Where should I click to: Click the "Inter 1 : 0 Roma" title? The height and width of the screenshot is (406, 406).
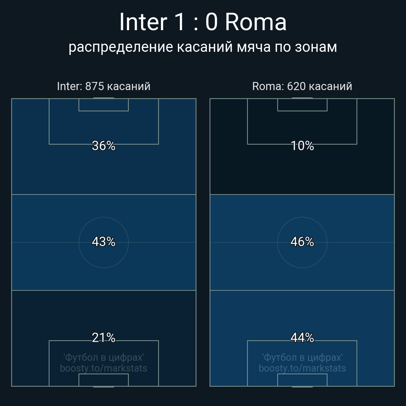(203, 22)
